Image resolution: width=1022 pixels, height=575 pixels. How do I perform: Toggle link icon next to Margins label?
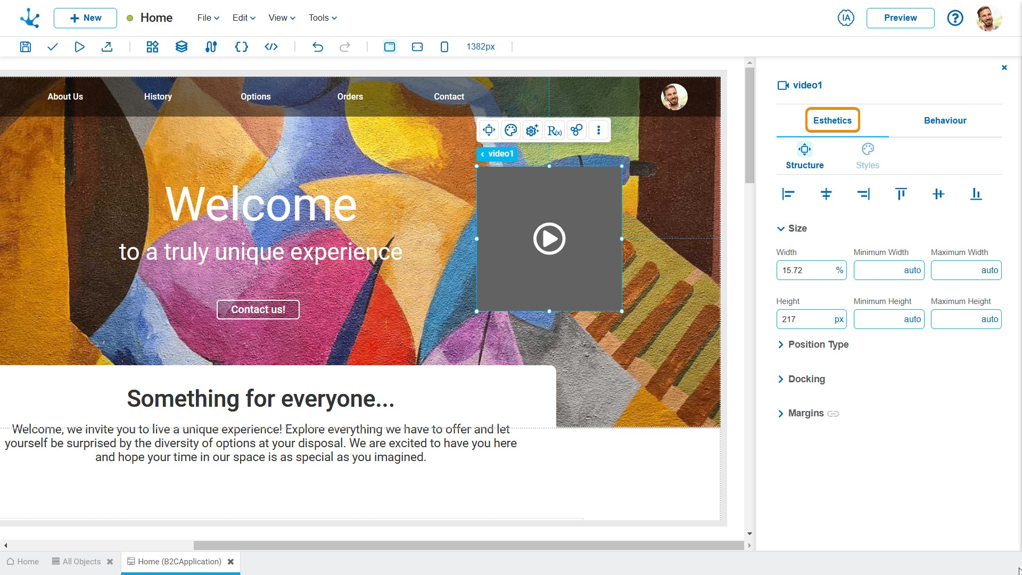pos(834,414)
